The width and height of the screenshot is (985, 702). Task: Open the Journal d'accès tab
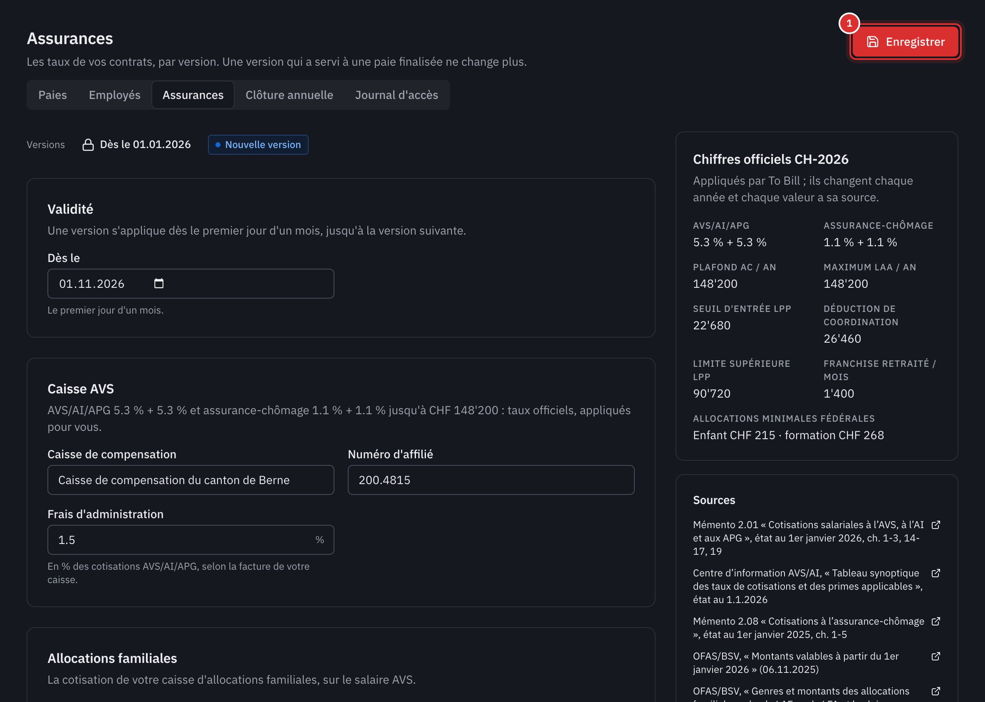(396, 95)
